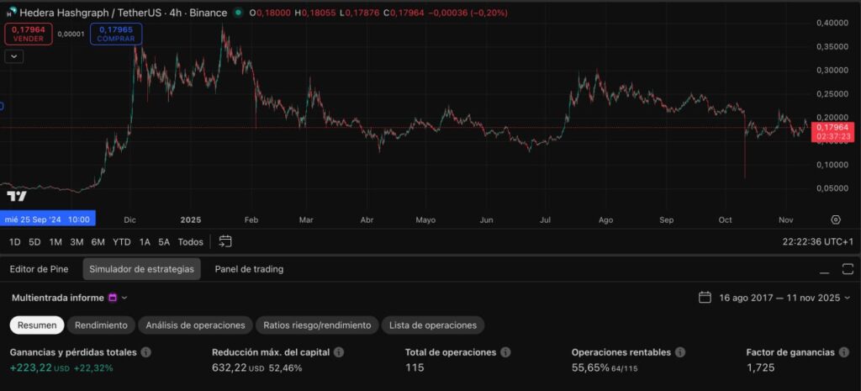Viewport: 861px width, 391px height.
Task: Open chart settings gear icon
Action: [x=836, y=219]
